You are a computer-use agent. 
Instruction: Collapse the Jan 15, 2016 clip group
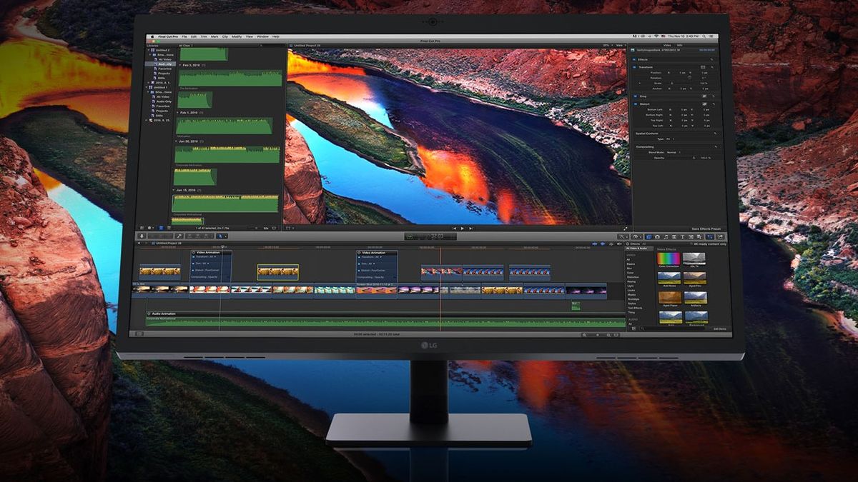click(172, 191)
